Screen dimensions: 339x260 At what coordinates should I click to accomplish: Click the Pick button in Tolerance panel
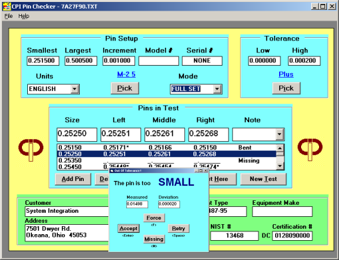pyautogui.click(x=286, y=88)
